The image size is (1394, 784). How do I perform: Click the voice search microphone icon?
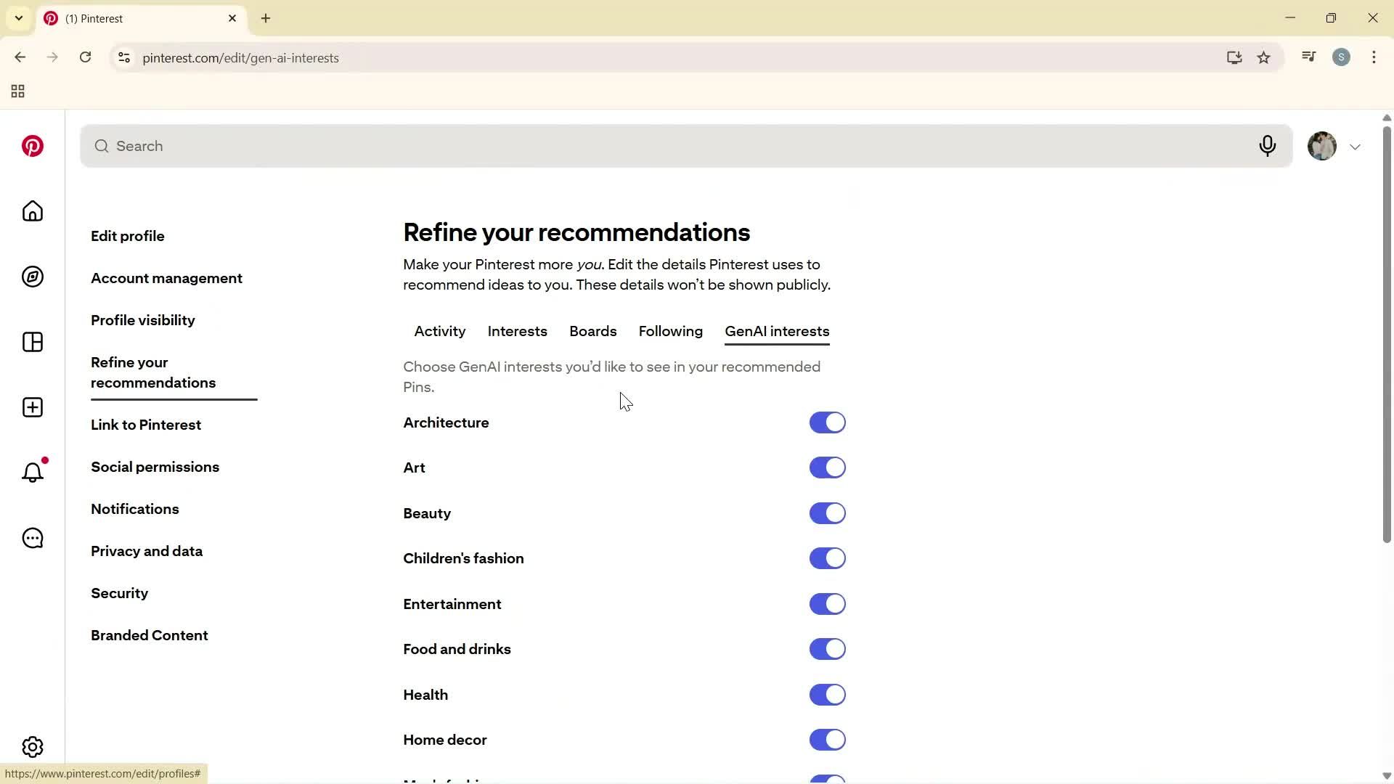(x=1268, y=146)
